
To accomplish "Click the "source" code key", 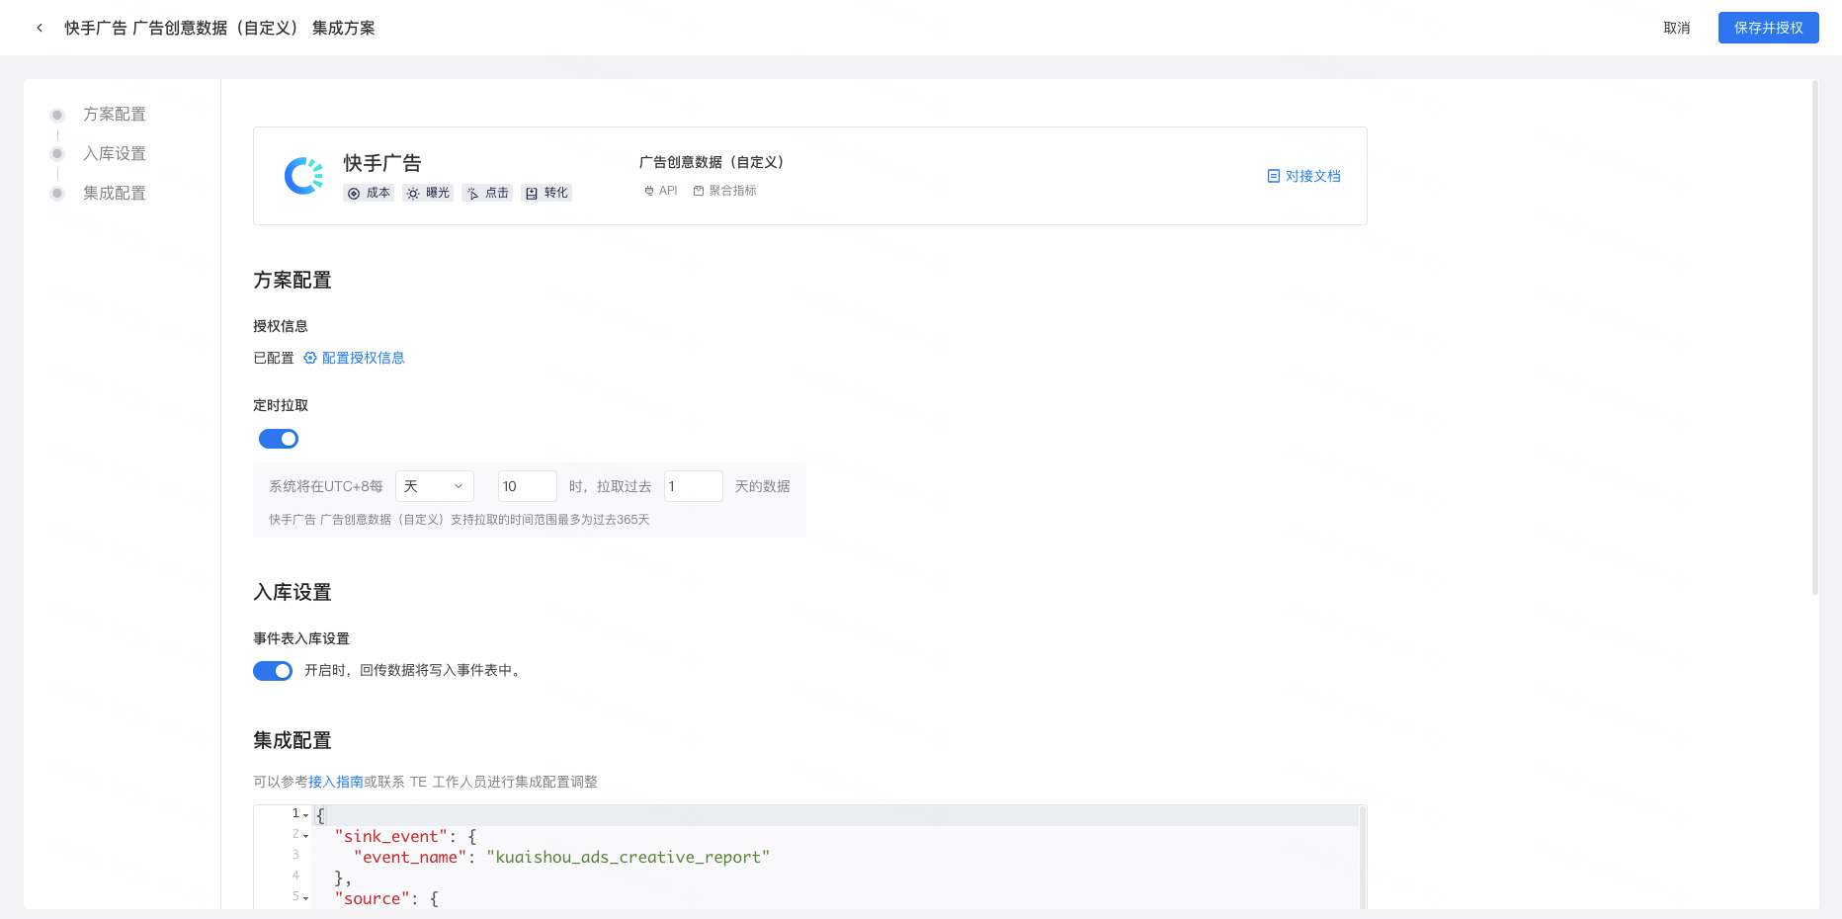I will 372,898.
